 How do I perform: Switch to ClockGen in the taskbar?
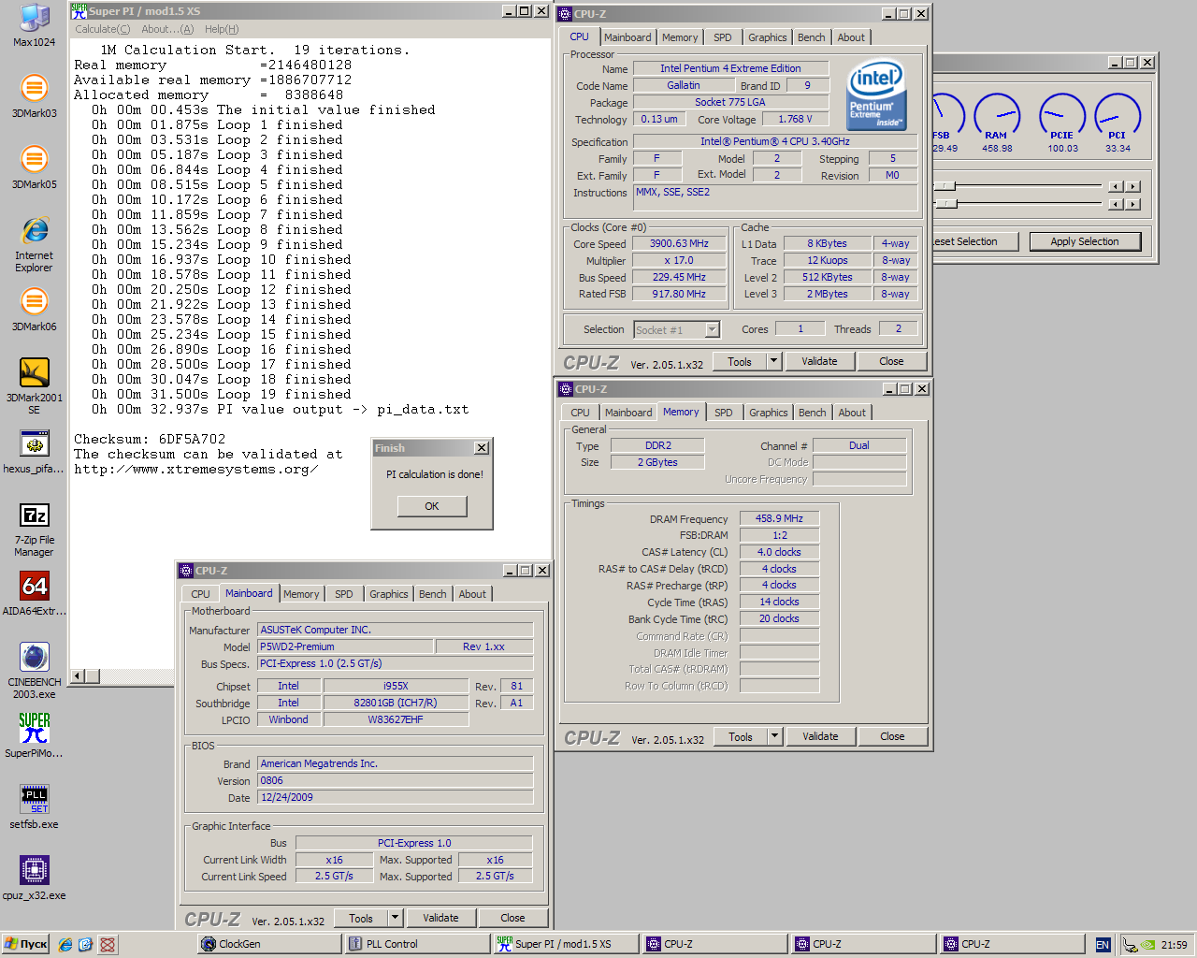(269, 945)
